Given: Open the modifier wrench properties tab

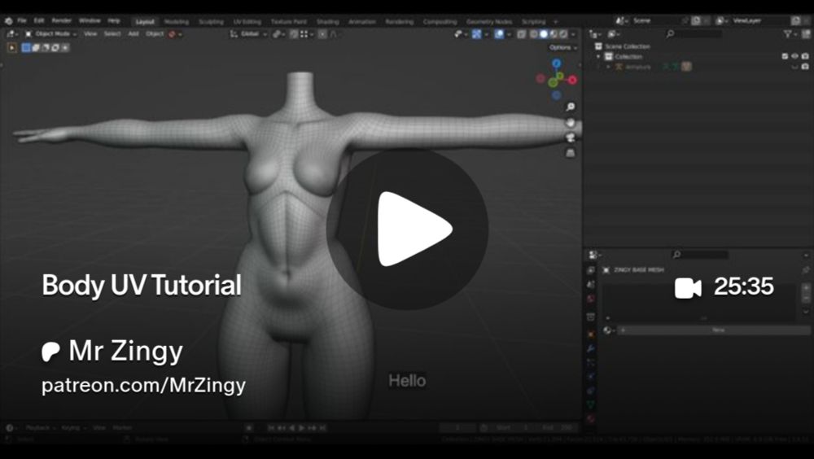Looking at the screenshot, I should [591, 349].
